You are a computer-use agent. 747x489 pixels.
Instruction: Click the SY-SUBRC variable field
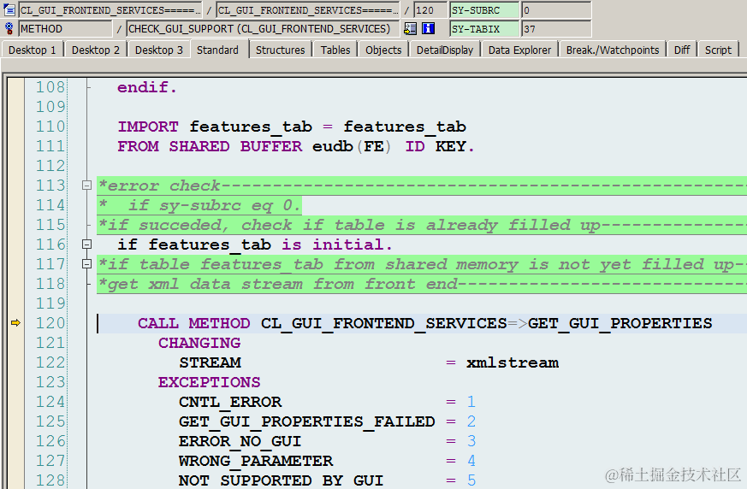coord(484,10)
